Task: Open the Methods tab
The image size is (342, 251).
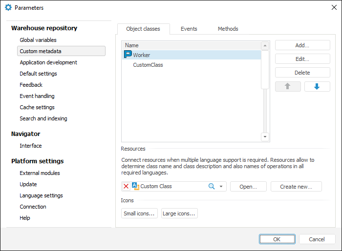Action: (x=228, y=29)
